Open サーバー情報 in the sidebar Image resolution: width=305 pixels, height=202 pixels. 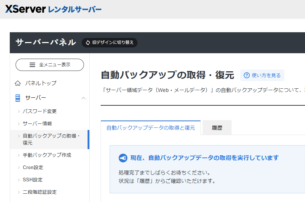coord(37,123)
